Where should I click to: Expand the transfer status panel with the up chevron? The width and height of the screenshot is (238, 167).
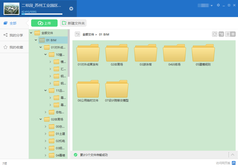(x=232, y=155)
